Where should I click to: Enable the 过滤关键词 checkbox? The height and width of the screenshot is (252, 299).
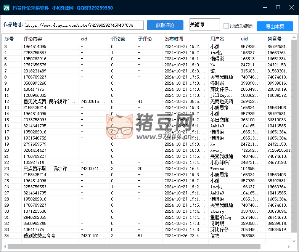(x=226, y=26)
